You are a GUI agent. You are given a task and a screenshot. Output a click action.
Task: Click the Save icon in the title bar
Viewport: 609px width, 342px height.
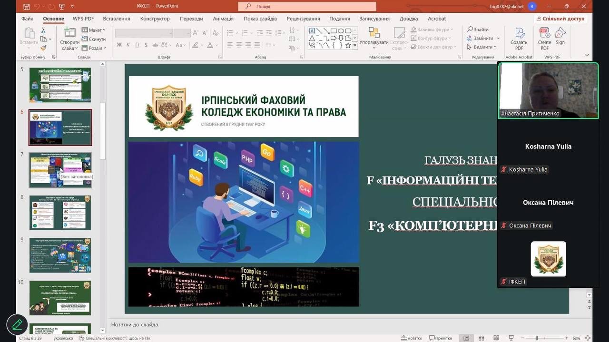[x=27, y=6]
